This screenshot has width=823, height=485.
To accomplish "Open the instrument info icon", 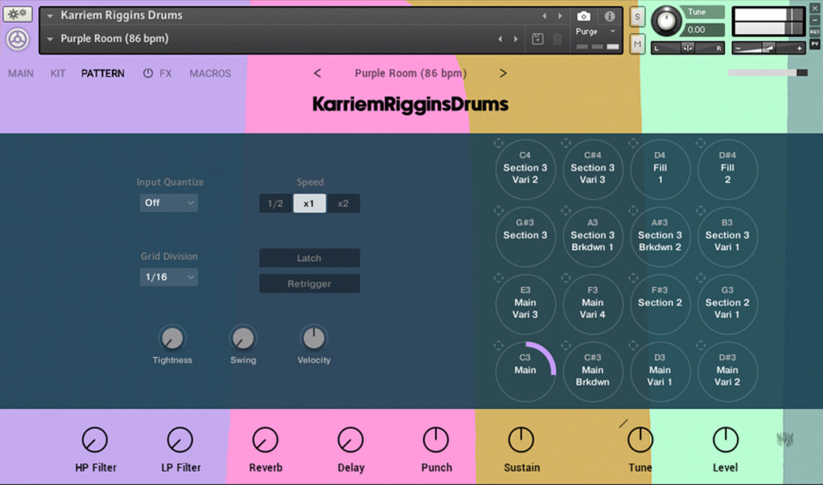I will click(x=610, y=16).
